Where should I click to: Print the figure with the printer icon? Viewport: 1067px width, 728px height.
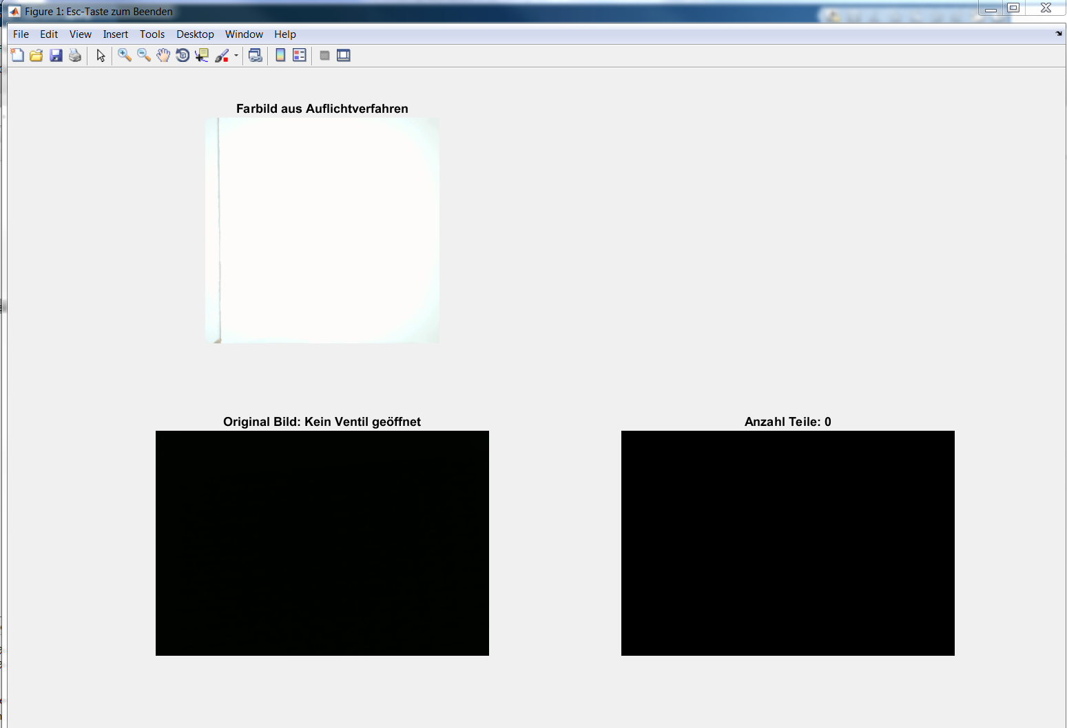pos(75,56)
